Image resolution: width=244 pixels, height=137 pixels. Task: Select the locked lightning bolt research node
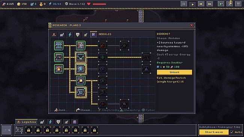click(x=103, y=69)
